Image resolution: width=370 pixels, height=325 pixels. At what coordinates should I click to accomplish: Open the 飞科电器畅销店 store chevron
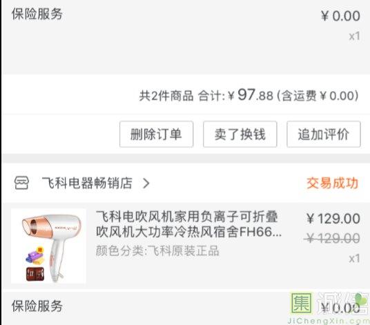point(146,184)
